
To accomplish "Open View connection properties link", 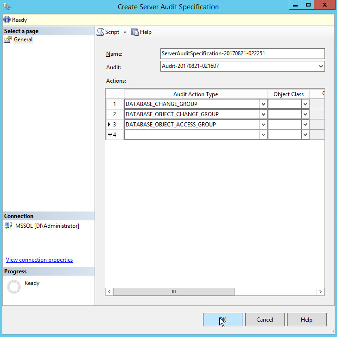I will click(x=39, y=260).
